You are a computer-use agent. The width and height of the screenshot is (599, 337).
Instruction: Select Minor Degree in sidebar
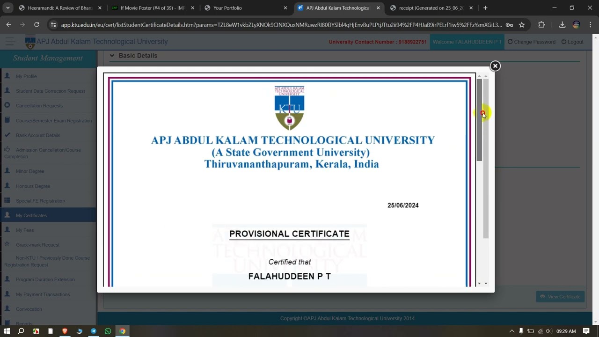click(x=30, y=171)
